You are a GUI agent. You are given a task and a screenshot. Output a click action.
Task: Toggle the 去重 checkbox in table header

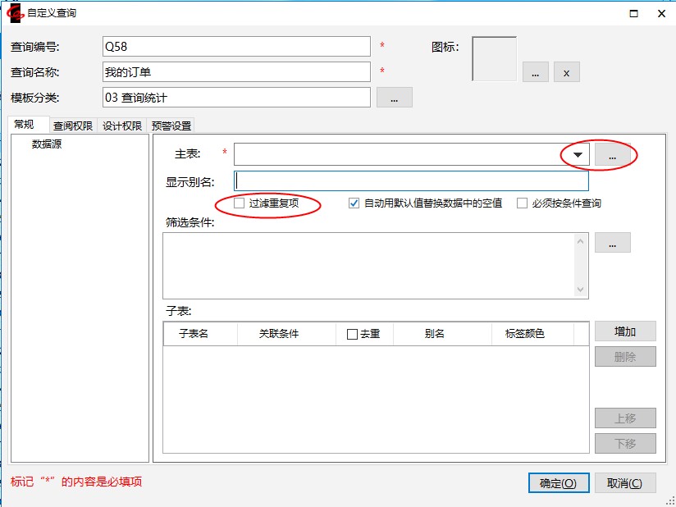pos(353,334)
